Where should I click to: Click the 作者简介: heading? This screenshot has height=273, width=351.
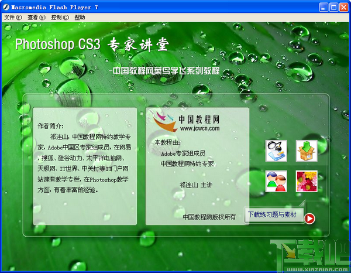pyautogui.click(x=50, y=126)
